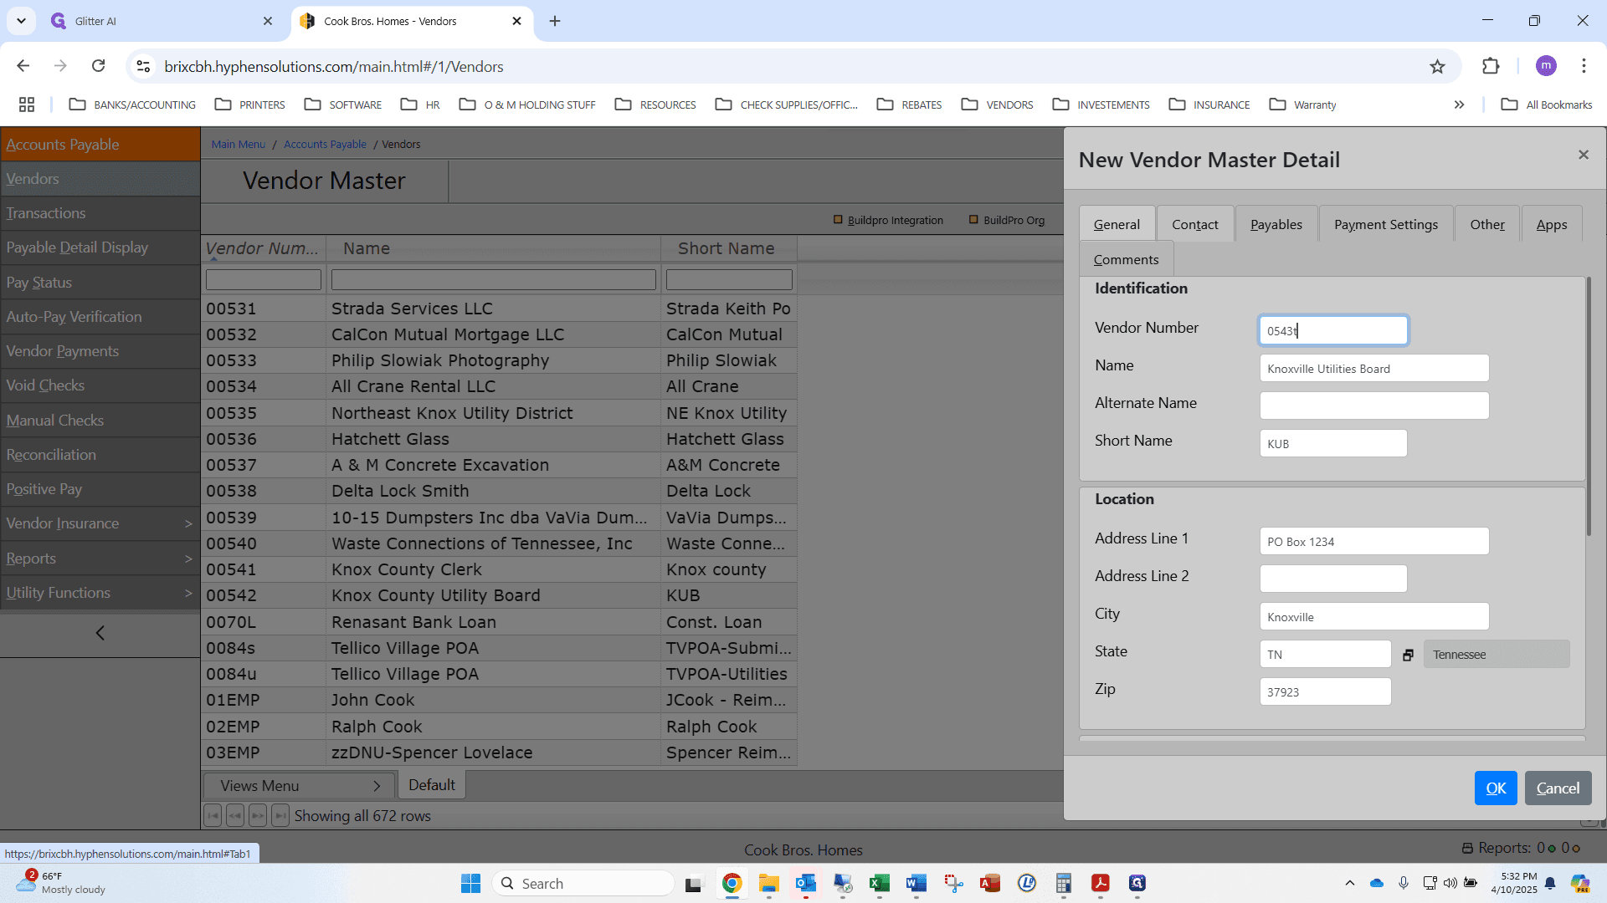The width and height of the screenshot is (1607, 903).
Task: Click the Vendor Number input field
Action: point(1333,330)
